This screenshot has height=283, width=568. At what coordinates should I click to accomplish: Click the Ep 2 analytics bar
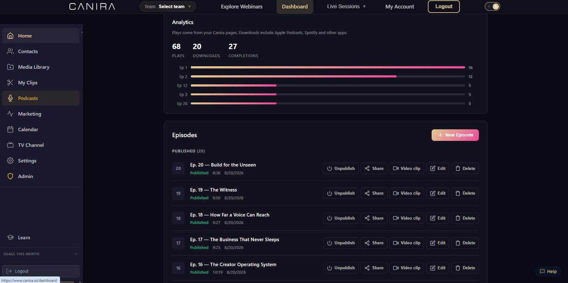click(328, 76)
